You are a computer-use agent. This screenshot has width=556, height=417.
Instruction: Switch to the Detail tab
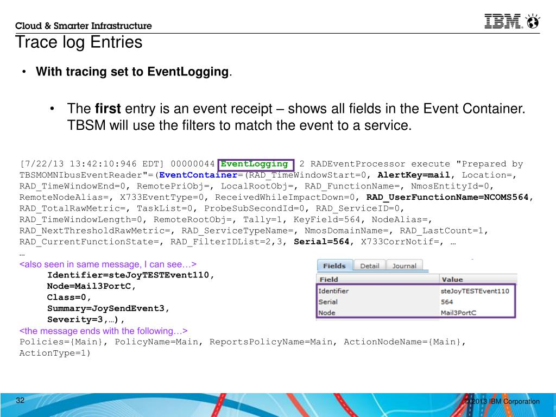(x=369, y=266)
